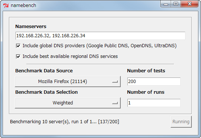Click the Benchmark Data Source label
Image resolution: width=201 pixels, height=138 pixels.
click(x=44, y=71)
